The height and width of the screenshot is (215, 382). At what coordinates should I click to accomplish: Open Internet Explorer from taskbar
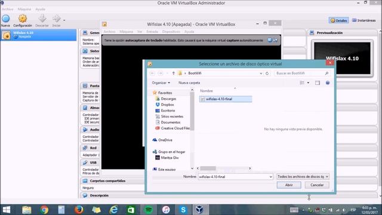[x=113, y=210]
